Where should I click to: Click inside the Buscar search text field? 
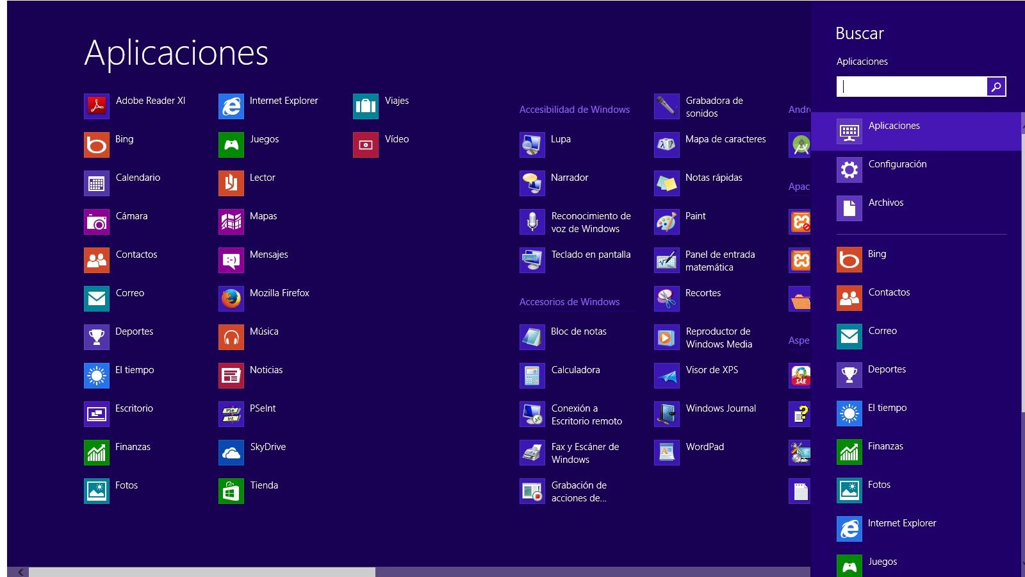pyautogui.click(x=911, y=87)
